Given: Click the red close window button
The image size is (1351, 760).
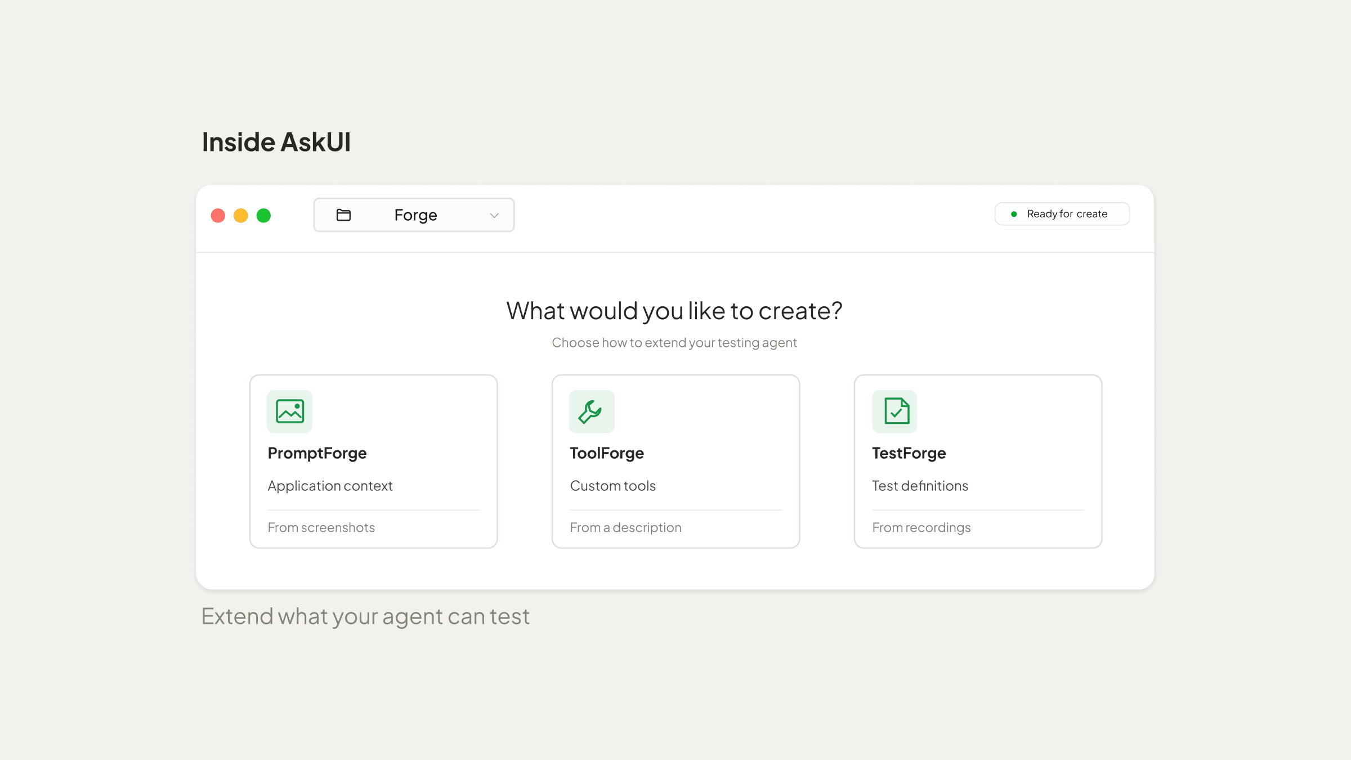Looking at the screenshot, I should [x=218, y=216].
